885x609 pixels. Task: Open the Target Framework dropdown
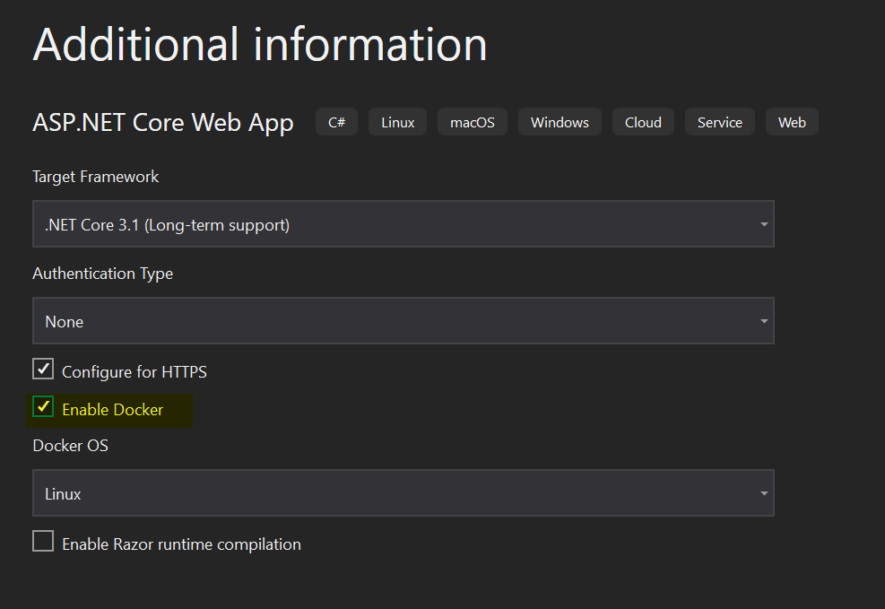click(403, 224)
